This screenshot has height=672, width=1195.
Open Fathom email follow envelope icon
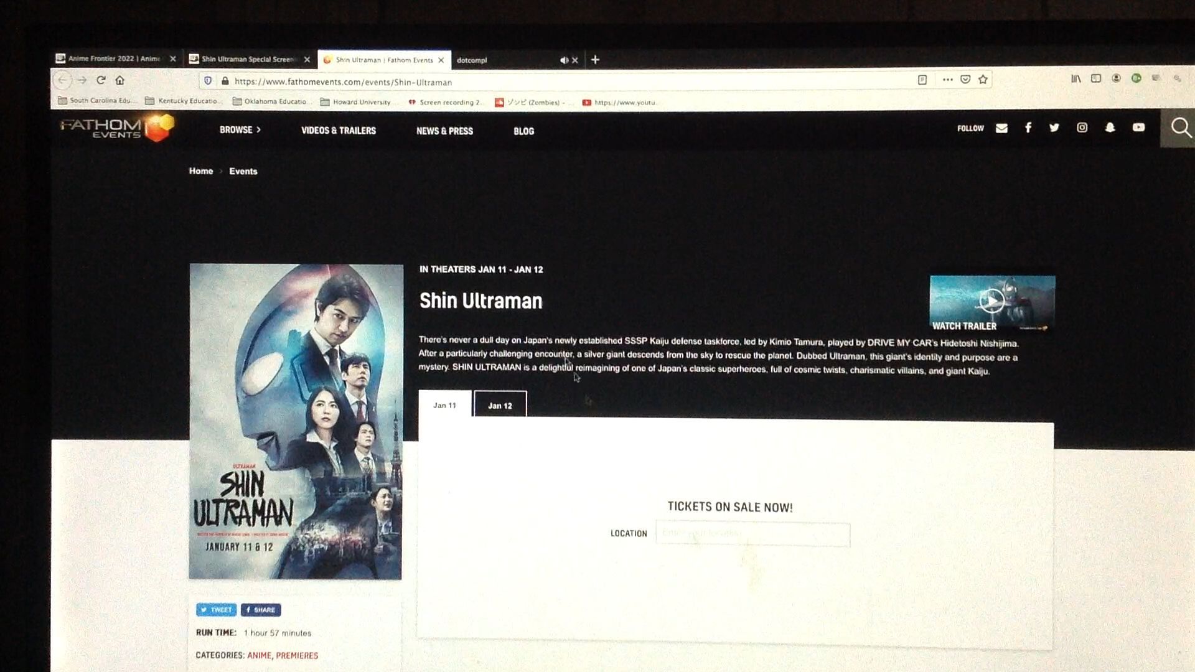pos(1001,128)
